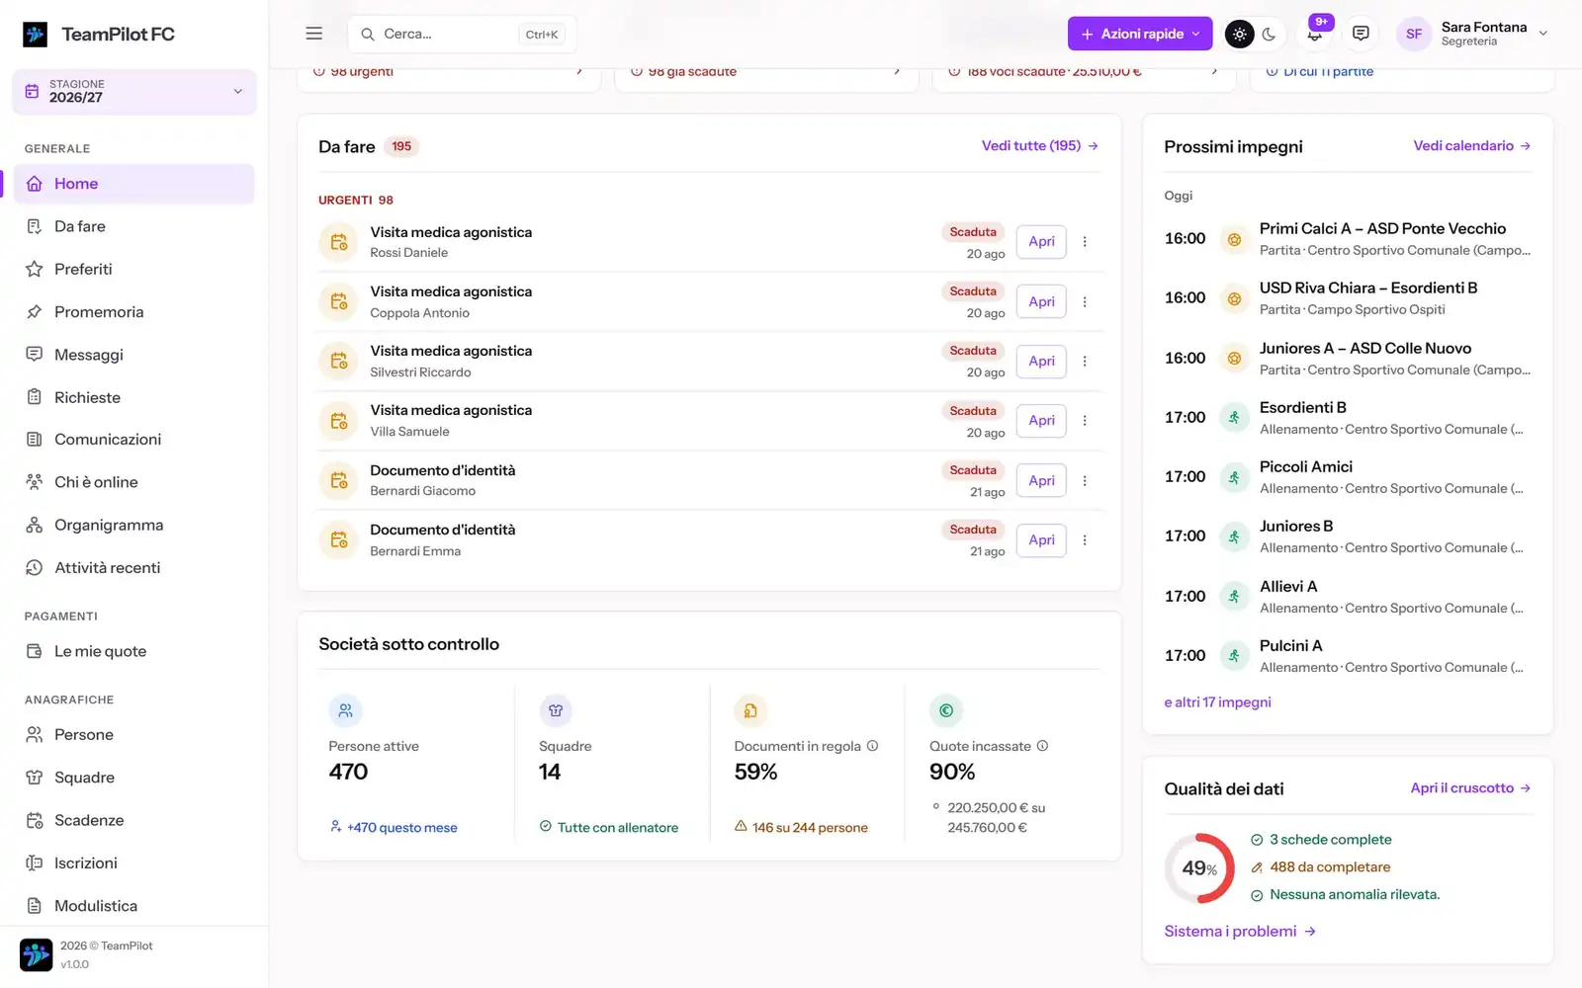Switch to dark theme moon icon

pos(1270,34)
